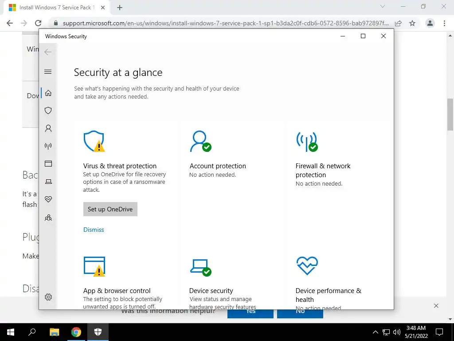Open File Explorer from taskbar

54,332
